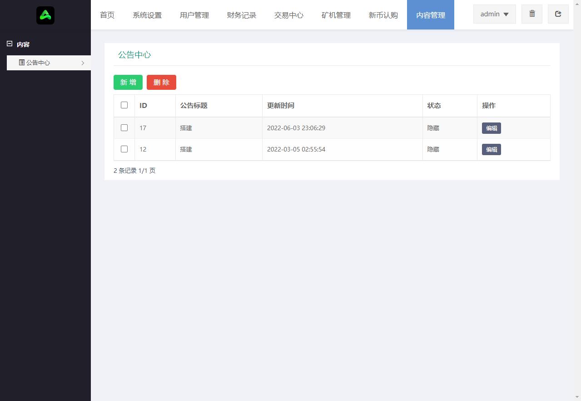Expand the 公告中心 sidebar chevron
This screenshot has height=401, width=581.
coord(83,63)
